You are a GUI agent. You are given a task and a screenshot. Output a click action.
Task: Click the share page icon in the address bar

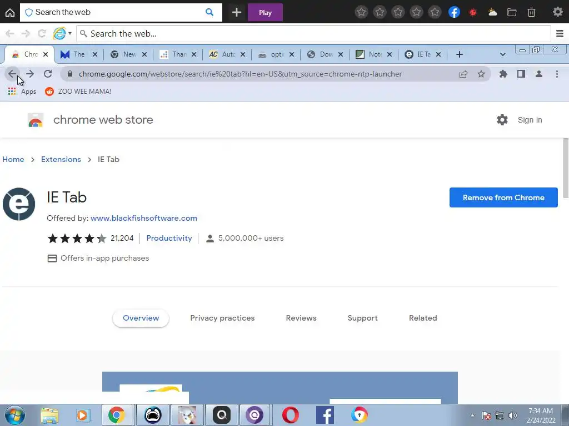pyautogui.click(x=463, y=74)
